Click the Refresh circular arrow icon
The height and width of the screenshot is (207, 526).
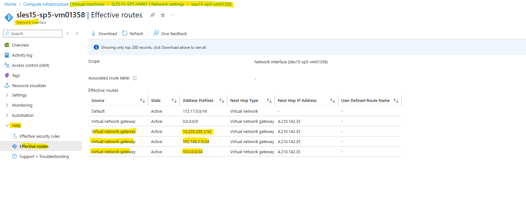tap(125, 33)
